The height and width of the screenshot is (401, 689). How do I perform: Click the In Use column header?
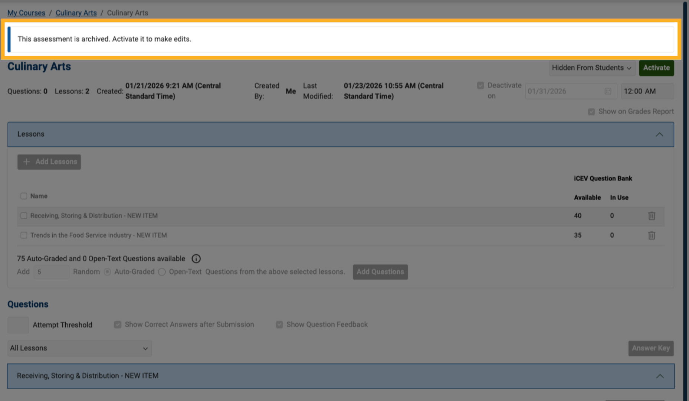tap(619, 198)
